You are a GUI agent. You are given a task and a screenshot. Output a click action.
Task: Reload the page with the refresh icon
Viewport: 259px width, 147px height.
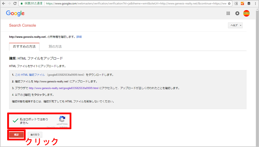[16, 4]
